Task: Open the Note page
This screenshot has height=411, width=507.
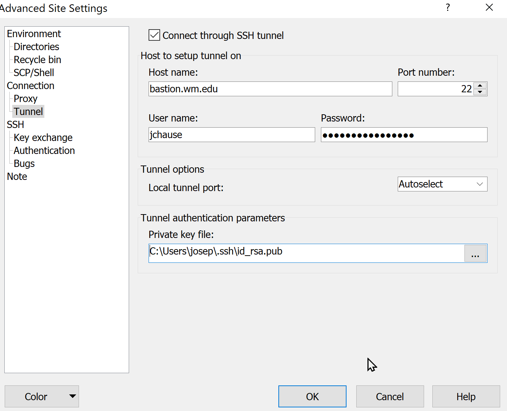Action: coord(17,177)
